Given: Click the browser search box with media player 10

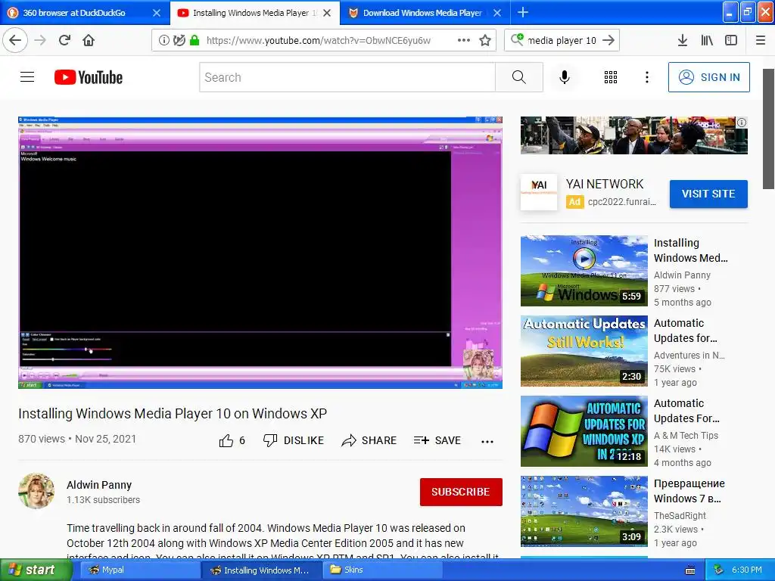Looking at the screenshot, I should 562,40.
